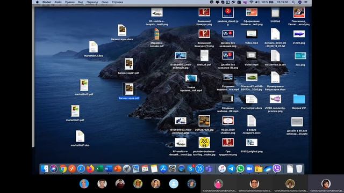Open the Справка menu

point(117,2)
